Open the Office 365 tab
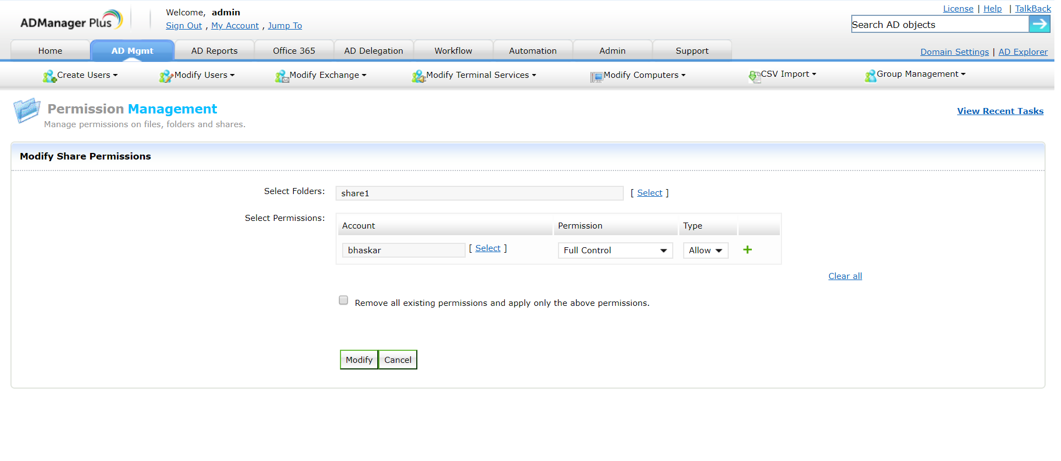 (x=294, y=50)
